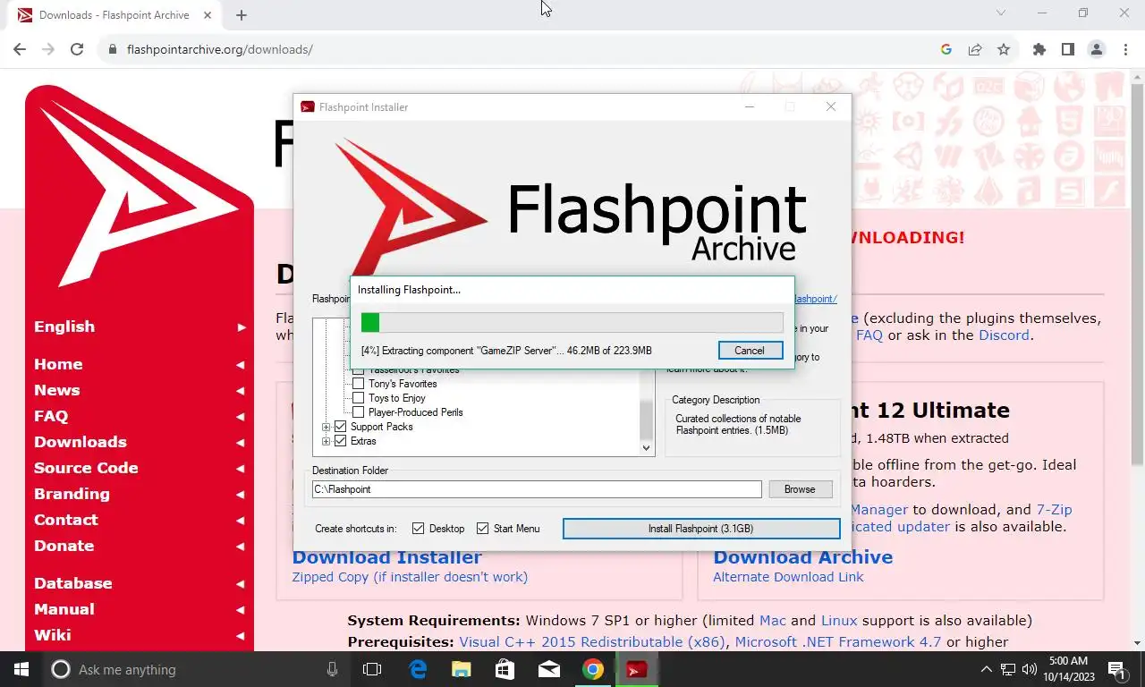
Task: Expand the Database sidebar arrow
Action: click(241, 584)
